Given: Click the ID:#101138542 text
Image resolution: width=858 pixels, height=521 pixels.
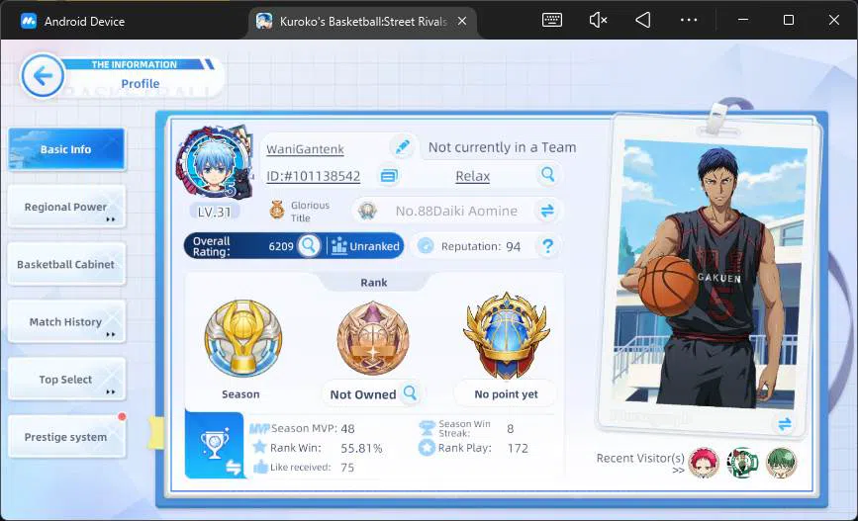Looking at the screenshot, I should tap(313, 176).
